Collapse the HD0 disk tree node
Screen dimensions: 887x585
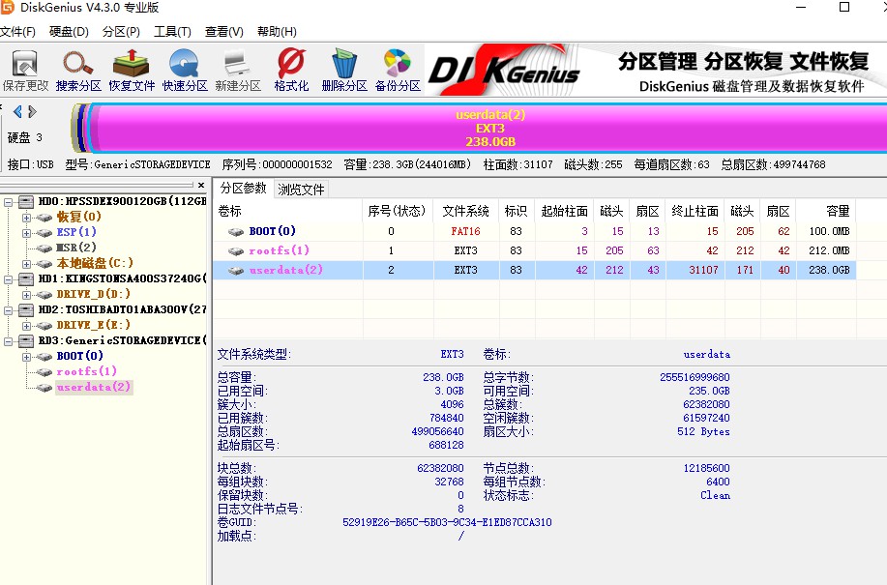coord(8,202)
